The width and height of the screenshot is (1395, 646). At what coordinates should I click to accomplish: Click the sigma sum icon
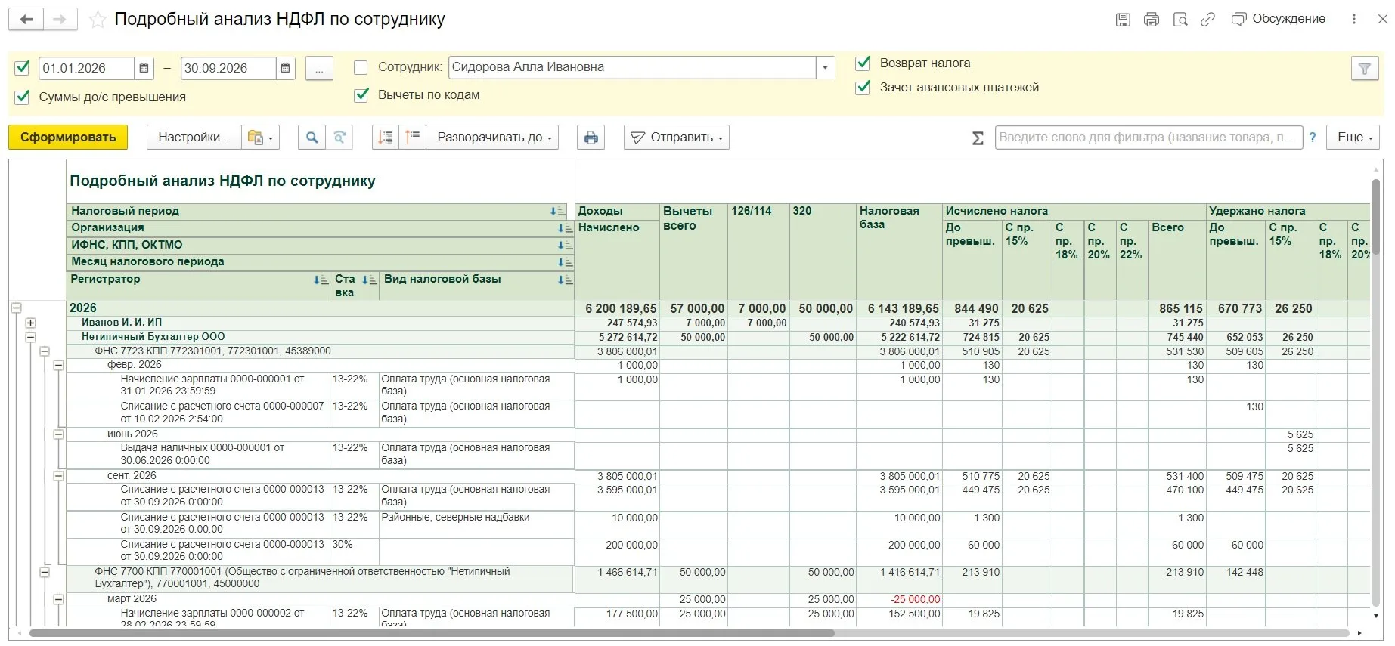click(x=978, y=138)
